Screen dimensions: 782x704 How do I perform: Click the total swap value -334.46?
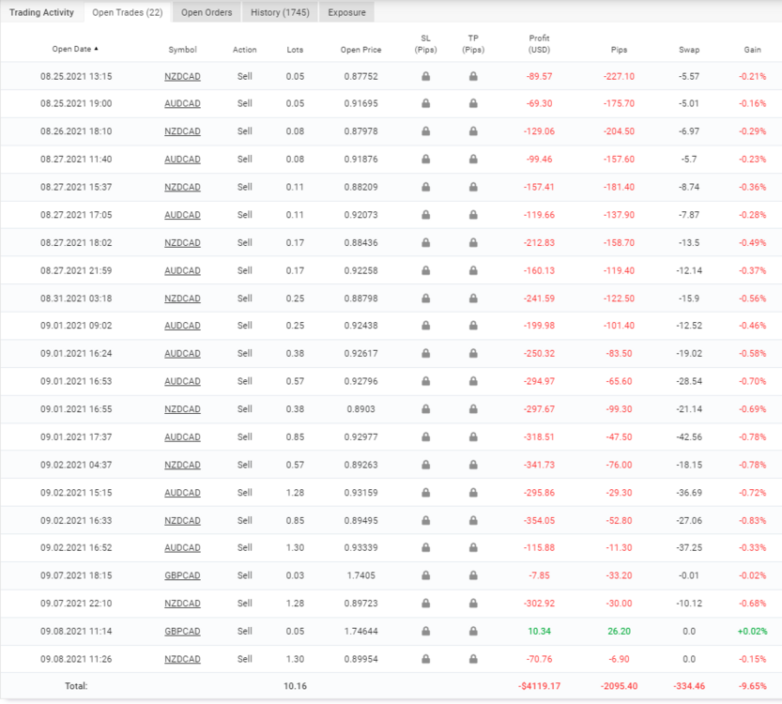[x=689, y=686]
